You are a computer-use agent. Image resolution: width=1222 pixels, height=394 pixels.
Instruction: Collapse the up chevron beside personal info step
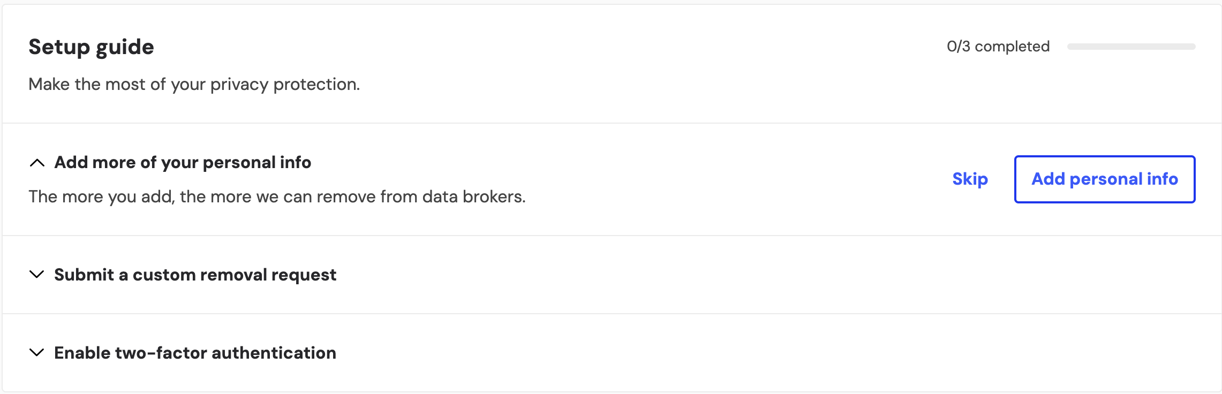click(37, 163)
